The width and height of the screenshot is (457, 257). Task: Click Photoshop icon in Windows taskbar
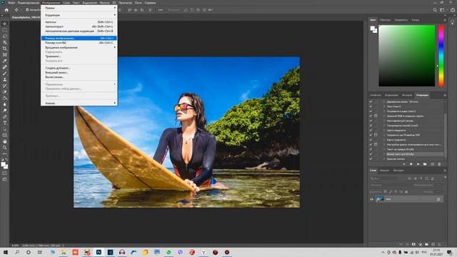pos(99,252)
